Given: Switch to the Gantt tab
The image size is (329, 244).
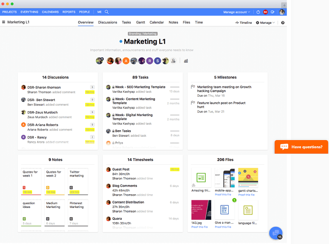Looking at the screenshot, I should tap(141, 22).
